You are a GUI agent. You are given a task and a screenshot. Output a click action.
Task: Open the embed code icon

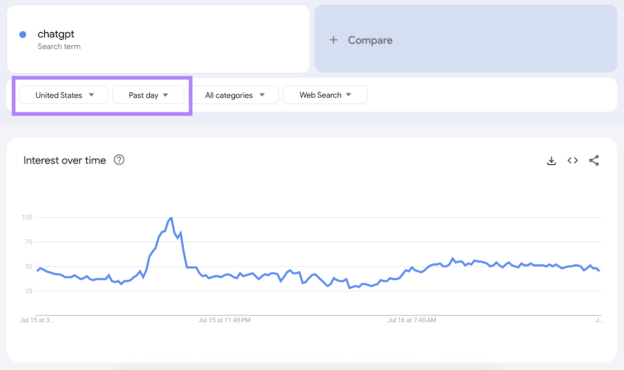pos(573,161)
